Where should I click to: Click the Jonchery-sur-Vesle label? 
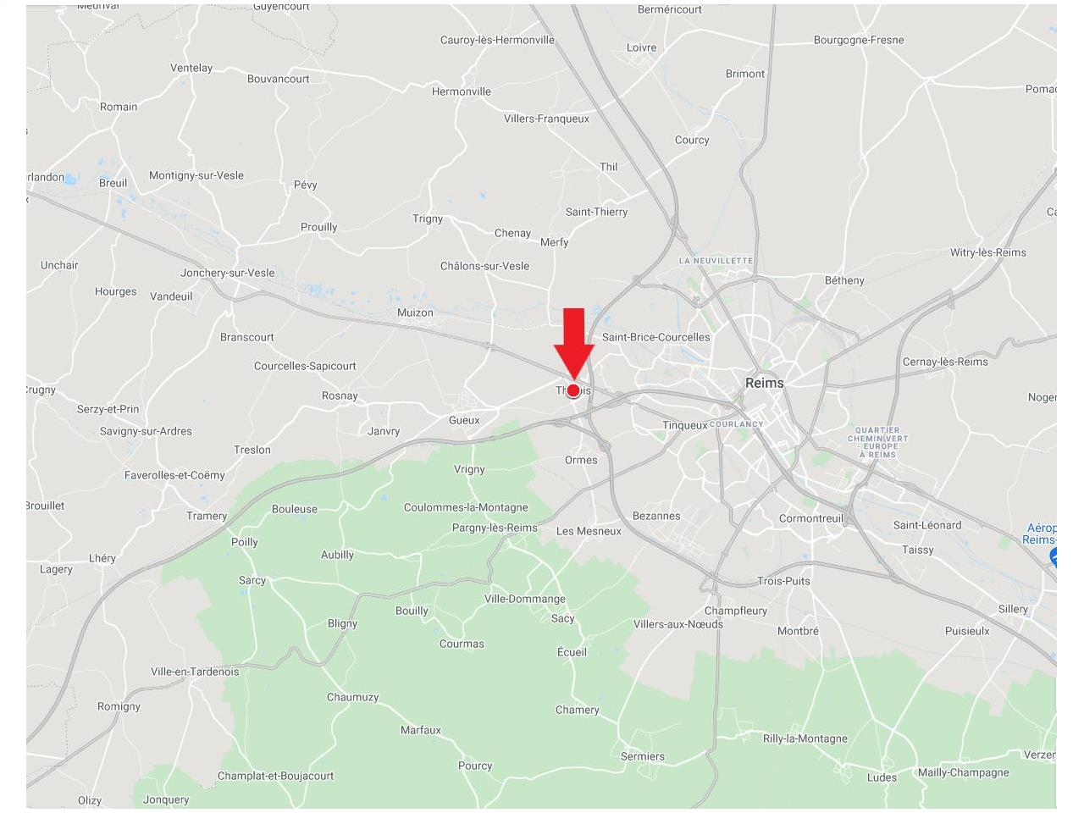228,273
